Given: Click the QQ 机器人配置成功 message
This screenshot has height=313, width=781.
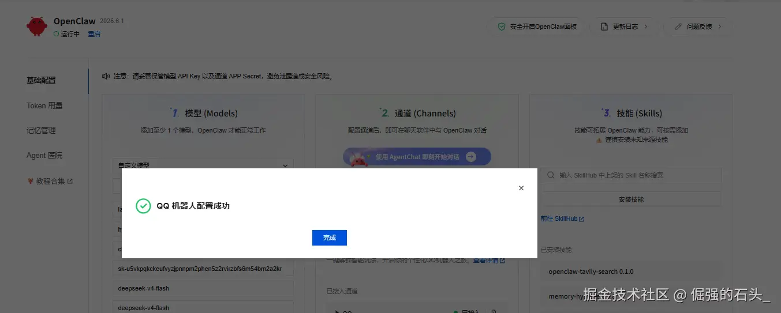Looking at the screenshot, I should tap(193, 206).
